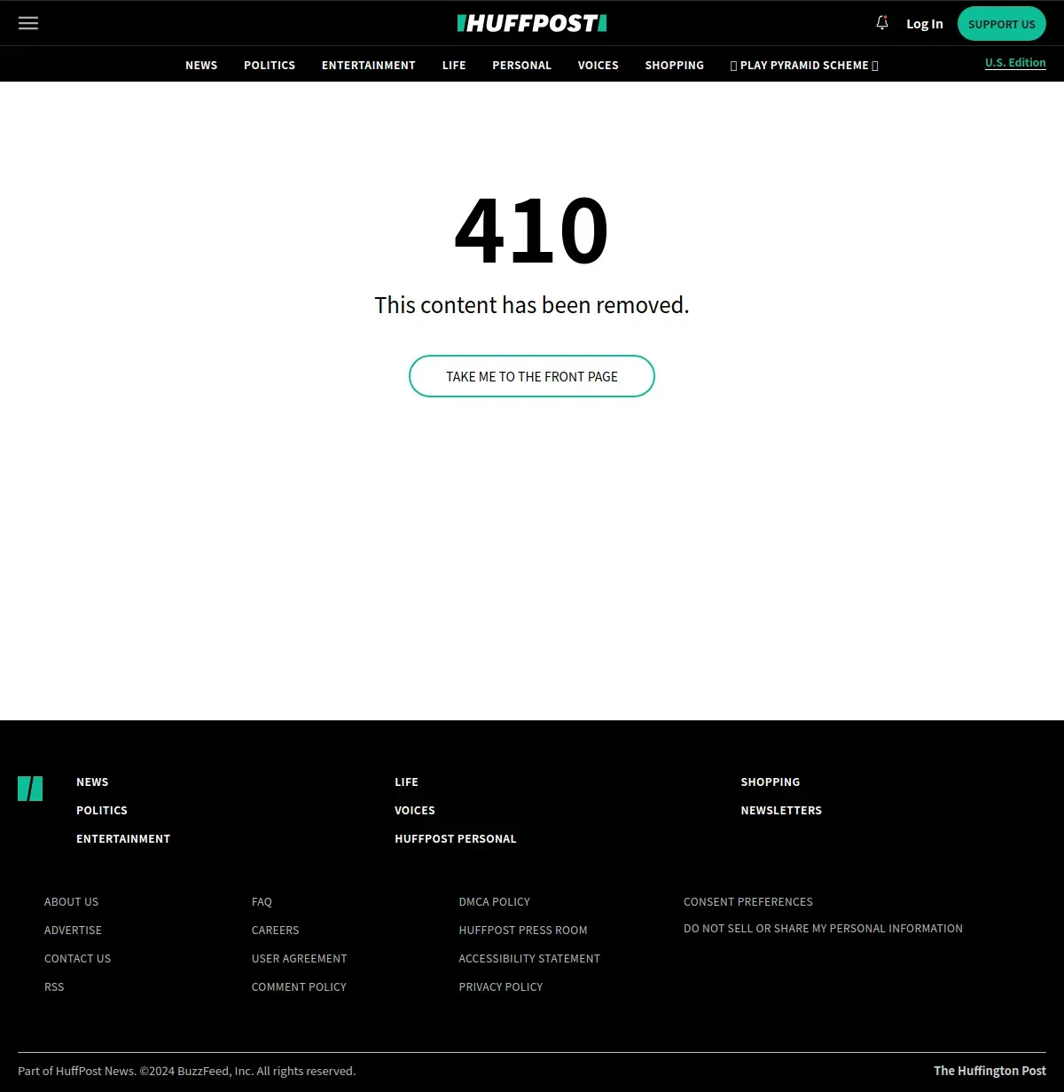
Task: Click Do Not Sell Or Share link
Action: pos(823,928)
